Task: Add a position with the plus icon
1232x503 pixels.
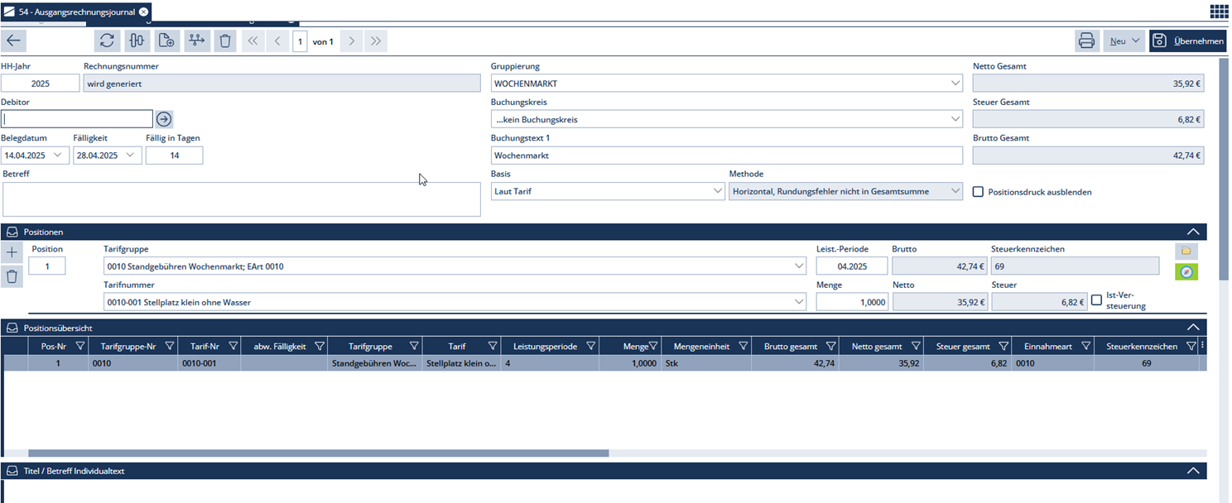Action: (x=12, y=252)
